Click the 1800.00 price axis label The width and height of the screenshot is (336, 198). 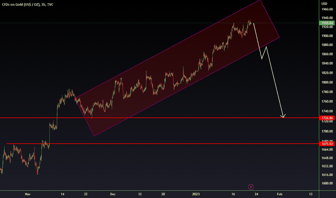pyautogui.click(x=327, y=82)
